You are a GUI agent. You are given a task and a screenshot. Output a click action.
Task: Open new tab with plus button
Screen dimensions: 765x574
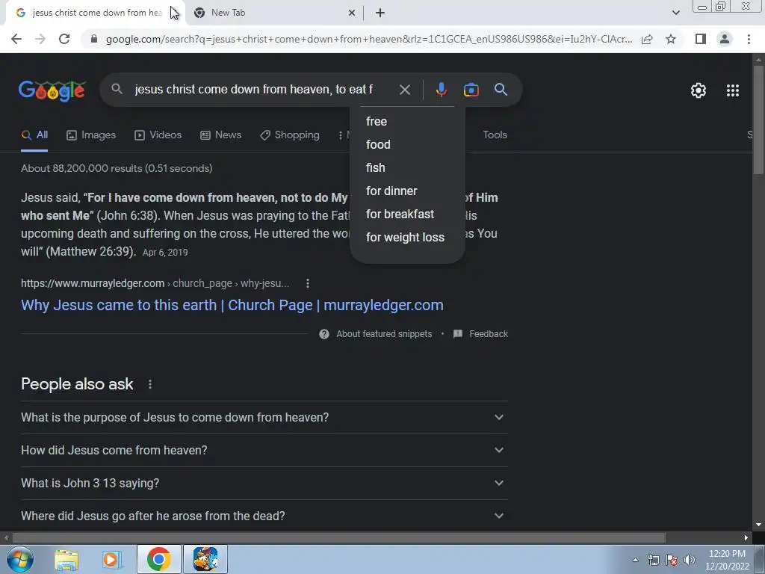point(380,13)
